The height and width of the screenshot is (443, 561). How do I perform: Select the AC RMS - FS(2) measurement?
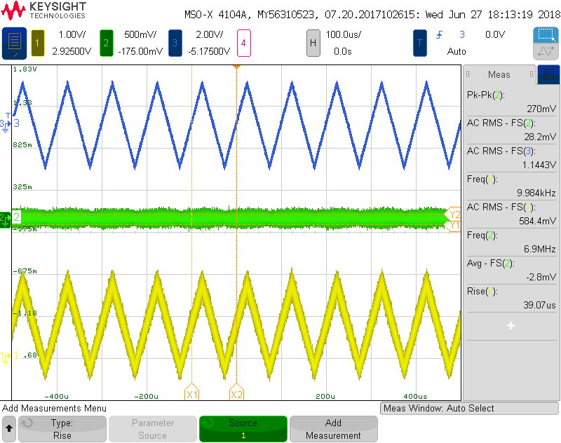coord(511,130)
